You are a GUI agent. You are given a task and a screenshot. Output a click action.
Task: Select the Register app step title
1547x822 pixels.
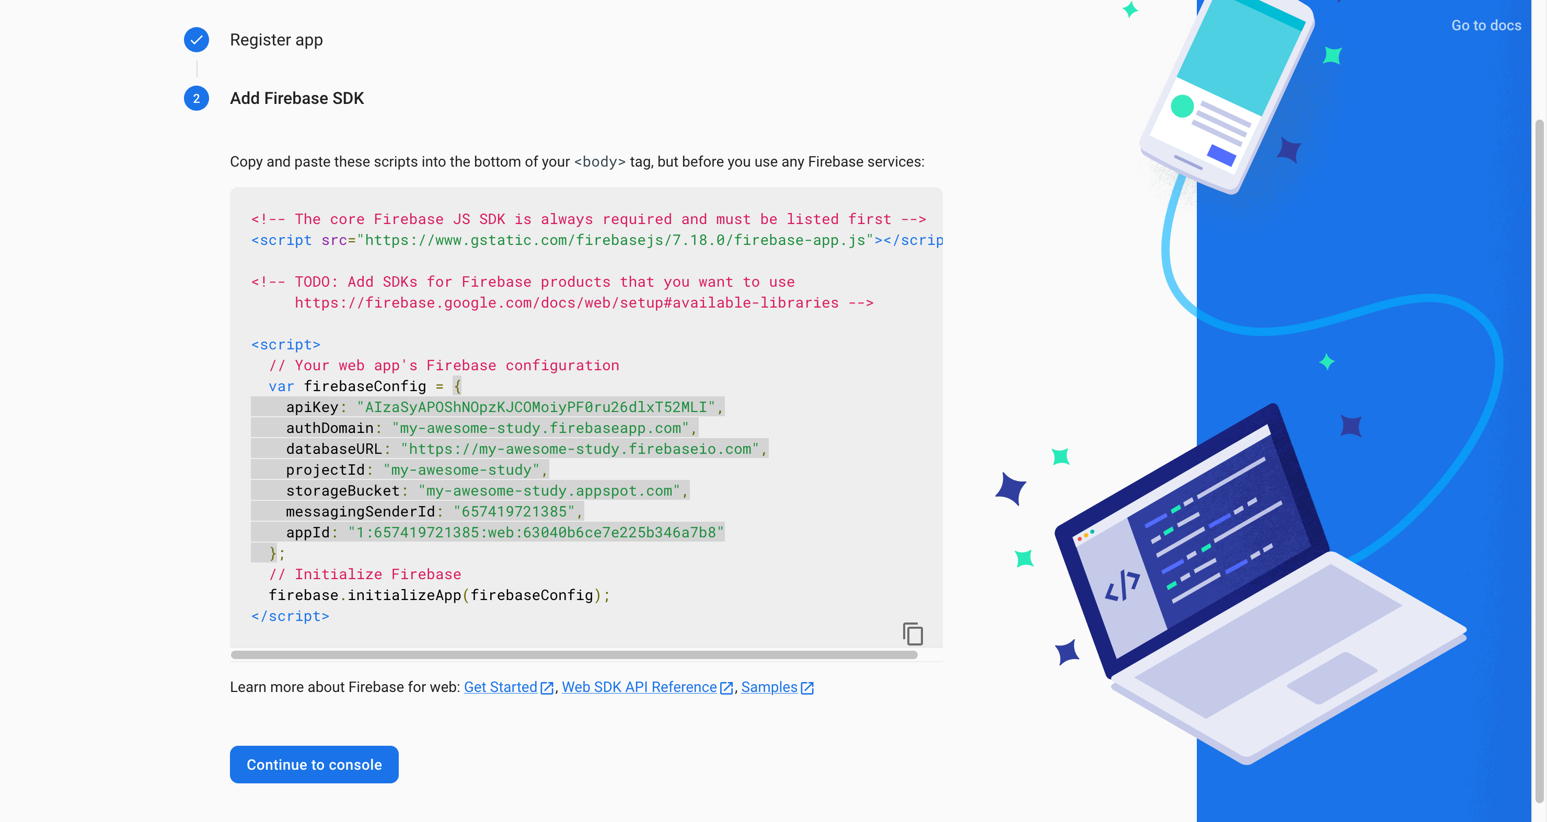(276, 40)
